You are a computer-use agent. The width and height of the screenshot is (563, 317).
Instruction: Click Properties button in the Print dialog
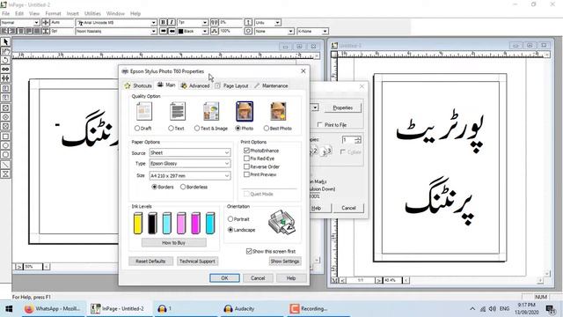click(342, 107)
